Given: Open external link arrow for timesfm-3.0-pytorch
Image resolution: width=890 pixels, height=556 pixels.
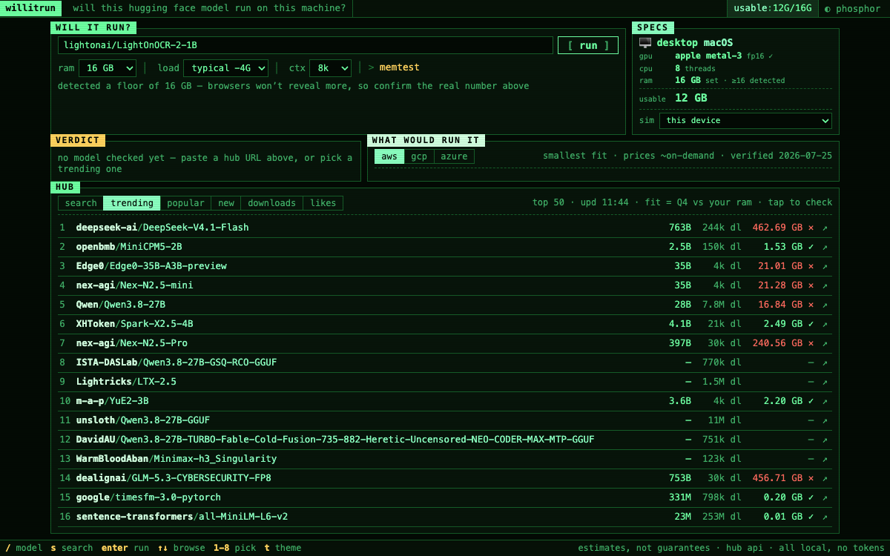Looking at the screenshot, I should (x=825, y=497).
